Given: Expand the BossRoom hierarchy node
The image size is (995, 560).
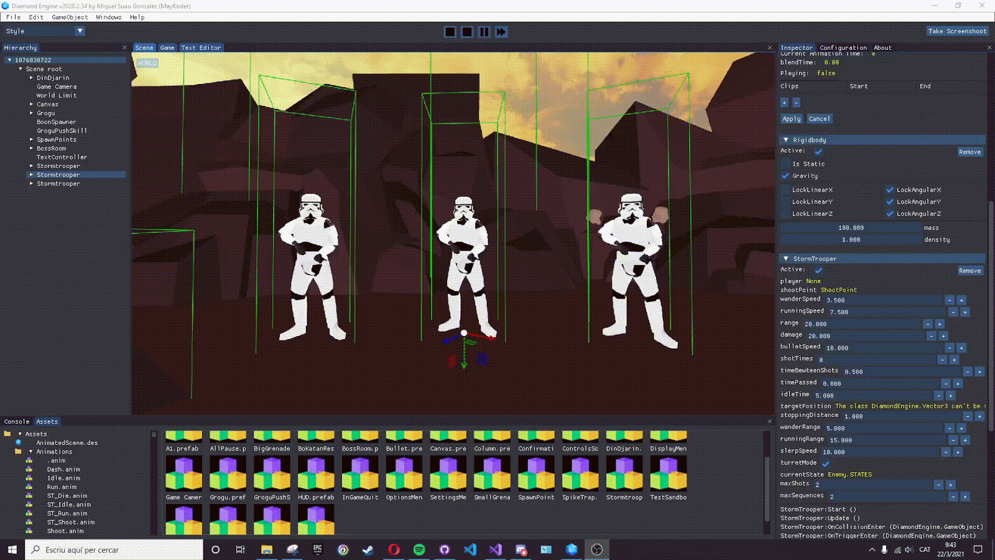Looking at the screenshot, I should pyautogui.click(x=31, y=148).
